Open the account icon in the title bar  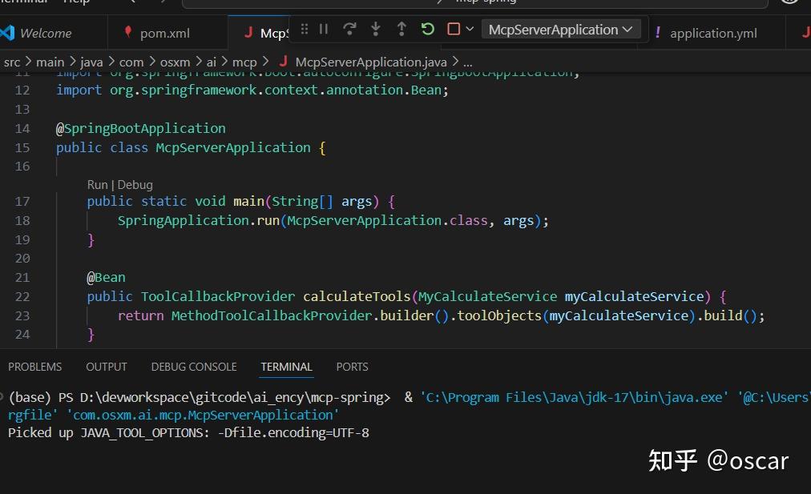tap(789, 3)
